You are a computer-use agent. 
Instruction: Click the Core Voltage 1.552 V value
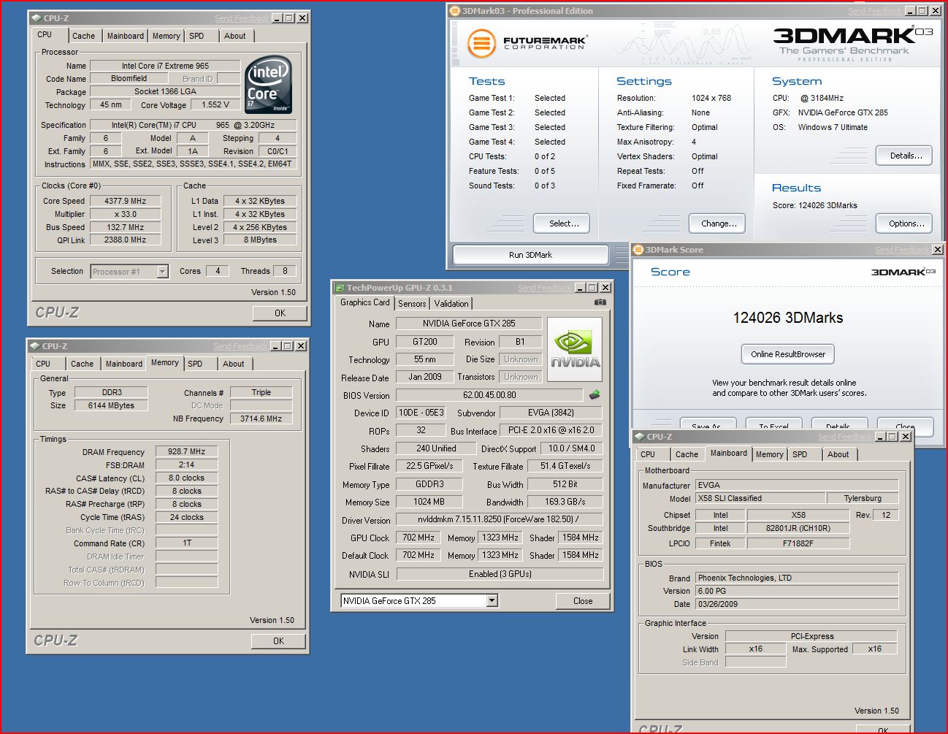coord(215,104)
